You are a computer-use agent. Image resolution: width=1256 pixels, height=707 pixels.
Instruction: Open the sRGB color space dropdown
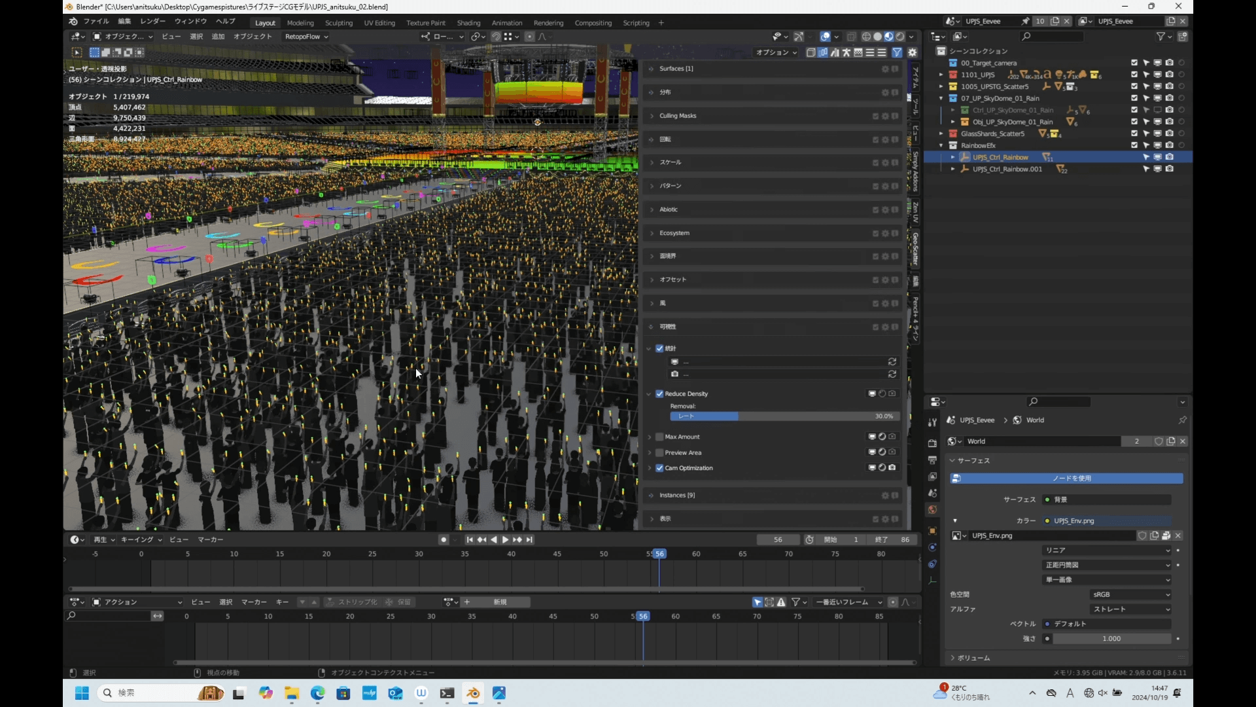coord(1130,595)
